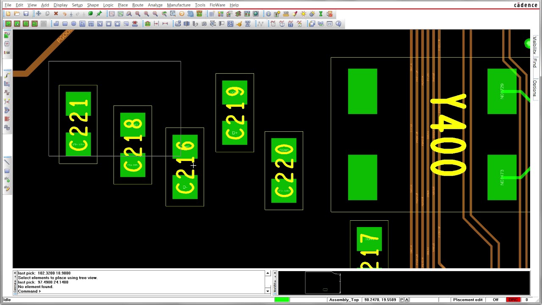542x305 pixels.
Task: Click the Zoom In magnifier icon
Action: (147, 14)
